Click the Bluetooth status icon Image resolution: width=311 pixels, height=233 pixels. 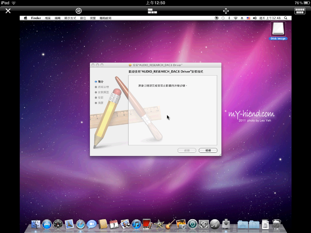pyautogui.click(x=229, y=18)
